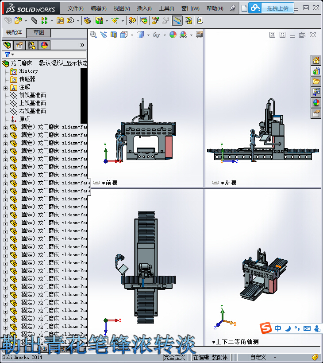
Task: Open Insert Components dropdown arrow
Action: click(26, 21)
